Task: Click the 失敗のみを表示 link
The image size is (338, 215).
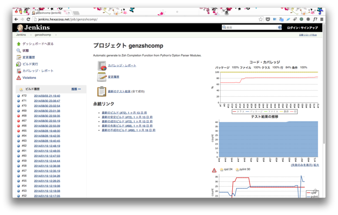Action: coord(302,165)
